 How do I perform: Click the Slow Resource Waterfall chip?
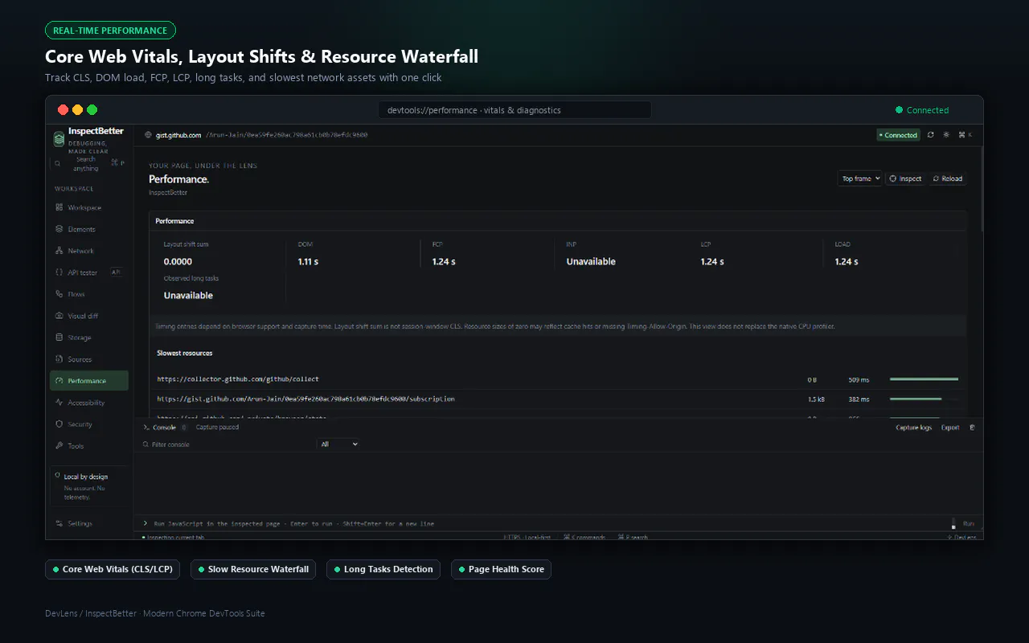(x=253, y=569)
